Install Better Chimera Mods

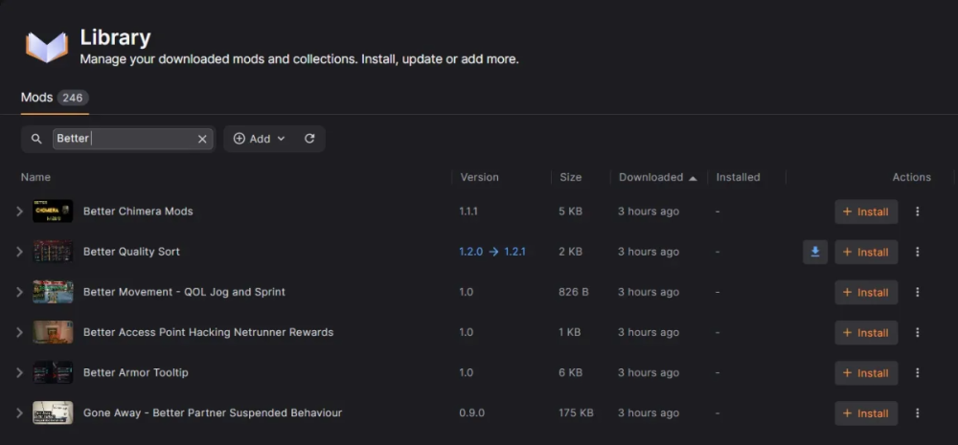coord(866,211)
